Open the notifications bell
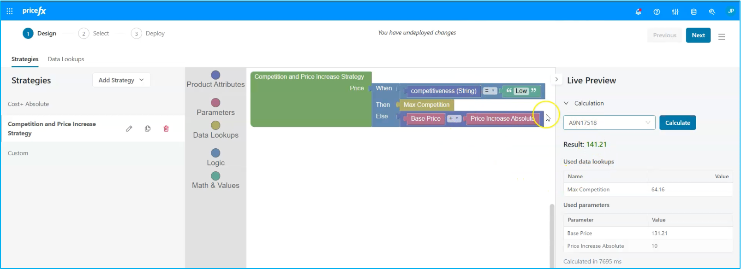The height and width of the screenshot is (269, 741). tap(638, 12)
